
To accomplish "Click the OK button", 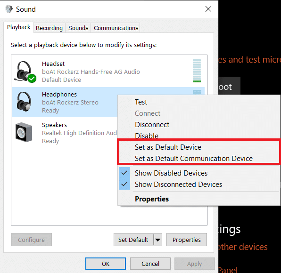I will (x=106, y=264).
